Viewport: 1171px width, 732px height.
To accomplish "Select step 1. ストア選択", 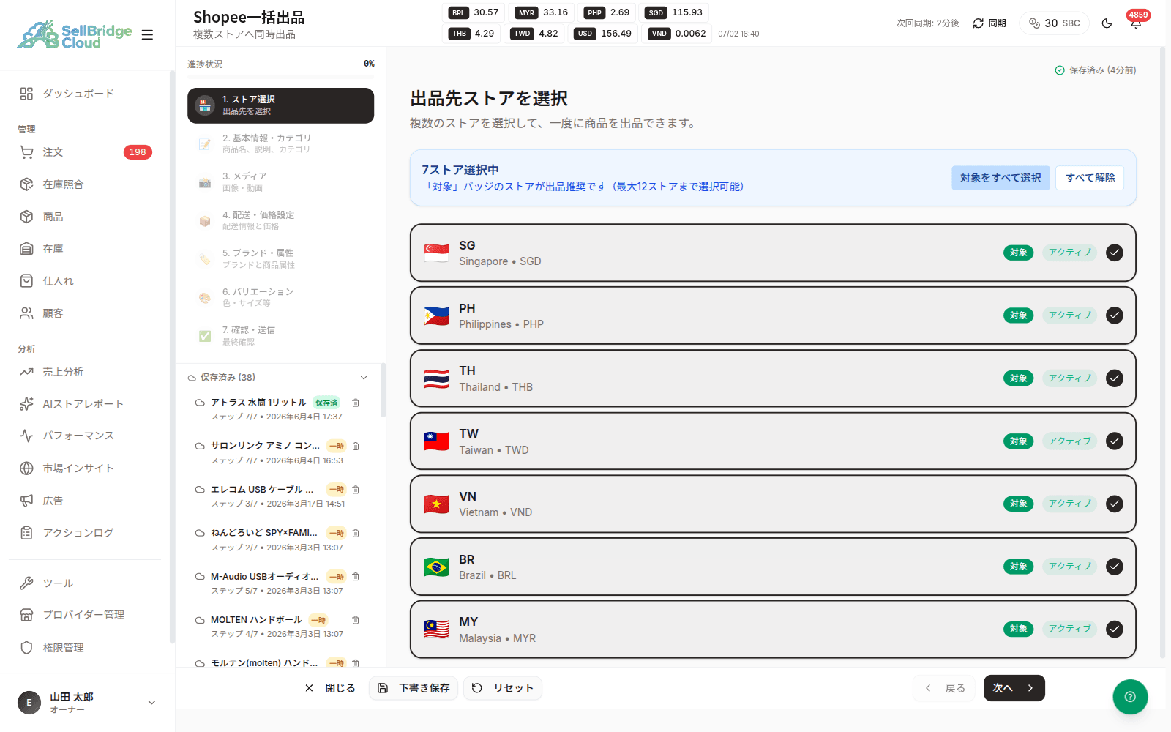I will (281, 105).
